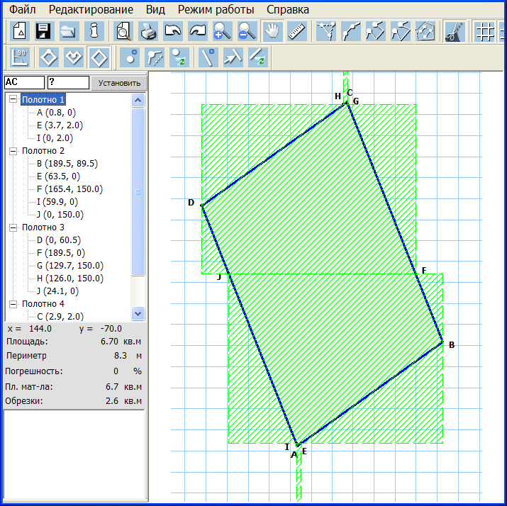Select the hand pan tool
Screen dimensions: 507x506
point(272,31)
